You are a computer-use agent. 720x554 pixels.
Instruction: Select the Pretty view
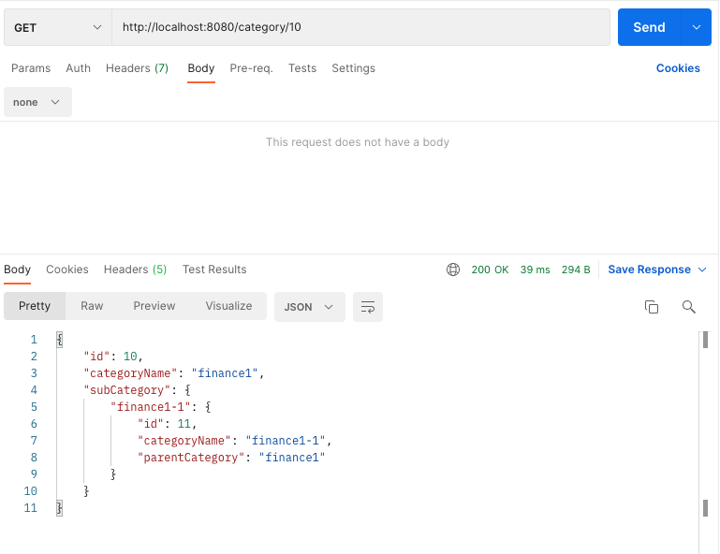(35, 306)
